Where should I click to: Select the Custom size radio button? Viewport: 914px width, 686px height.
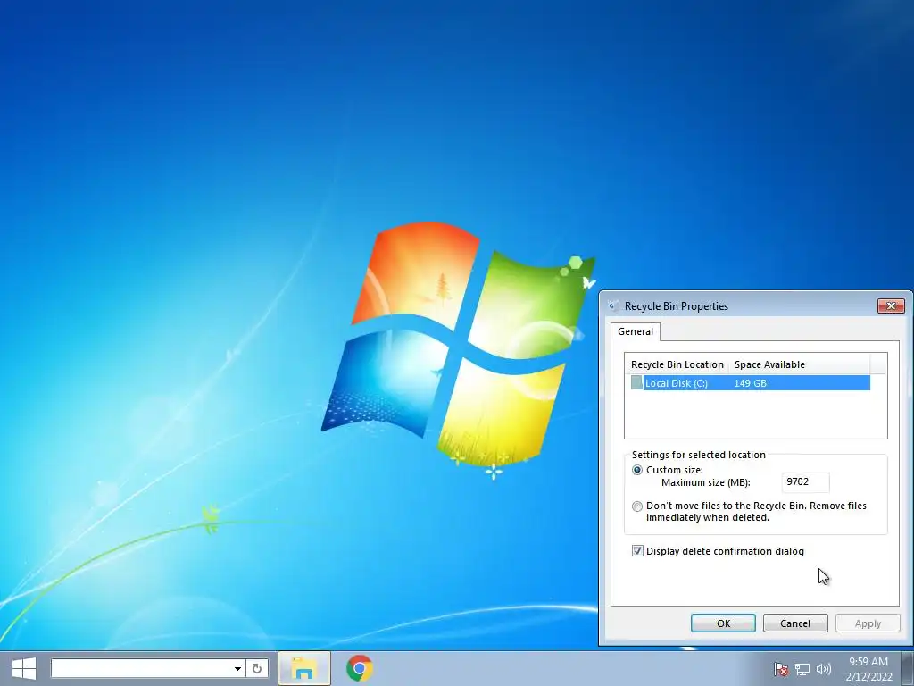click(x=637, y=470)
